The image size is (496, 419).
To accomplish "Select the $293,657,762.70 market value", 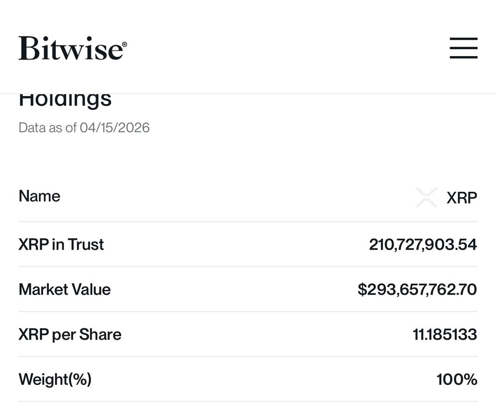I will click(417, 289).
